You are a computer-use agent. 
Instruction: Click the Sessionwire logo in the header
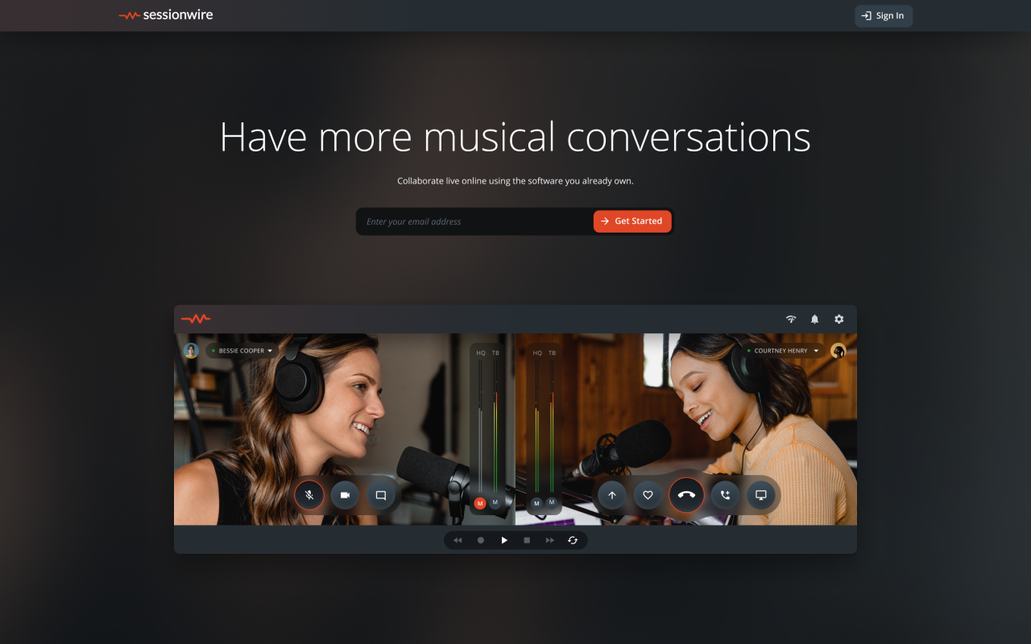[x=166, y=15]
